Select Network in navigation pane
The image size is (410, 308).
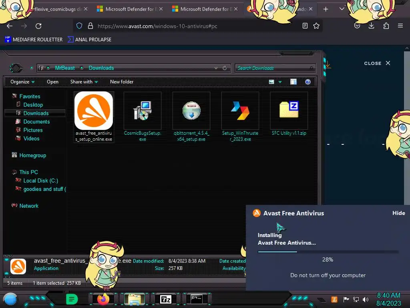pos(29,206)
